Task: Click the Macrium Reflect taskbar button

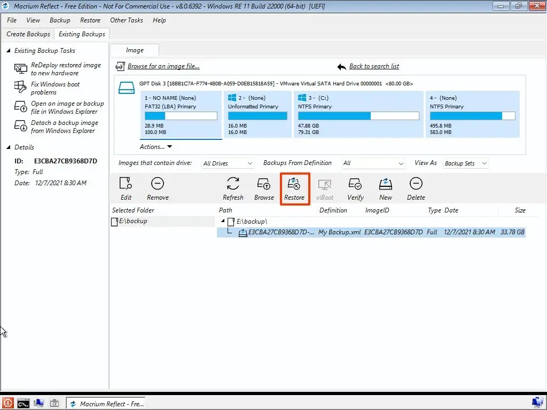Action: coord(106,404)
